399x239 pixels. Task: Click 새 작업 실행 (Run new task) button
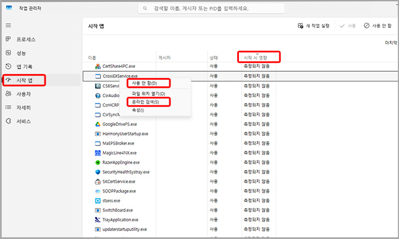coord(313,26)
